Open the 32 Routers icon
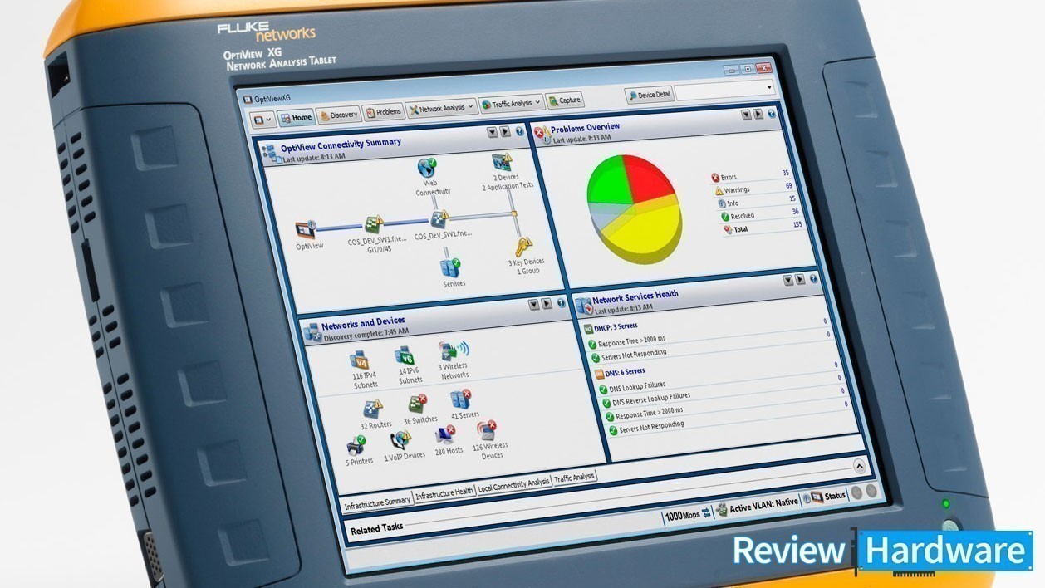The height and width of the screenshot is (588, 1045). click(373, 409)
